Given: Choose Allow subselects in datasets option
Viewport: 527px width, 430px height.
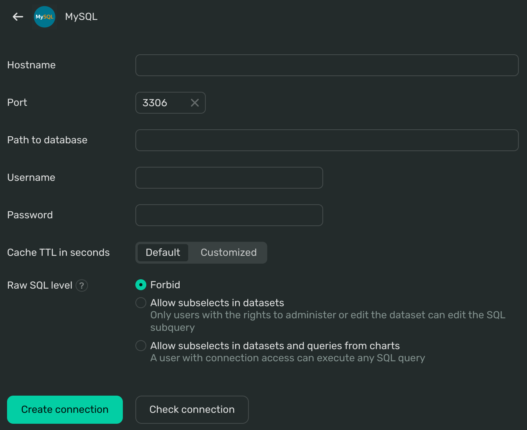Looking at the screenshot, I should tap(141, 303).
